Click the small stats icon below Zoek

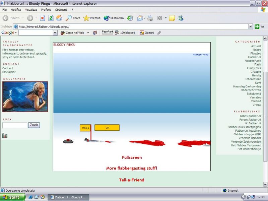click(5, 136)
